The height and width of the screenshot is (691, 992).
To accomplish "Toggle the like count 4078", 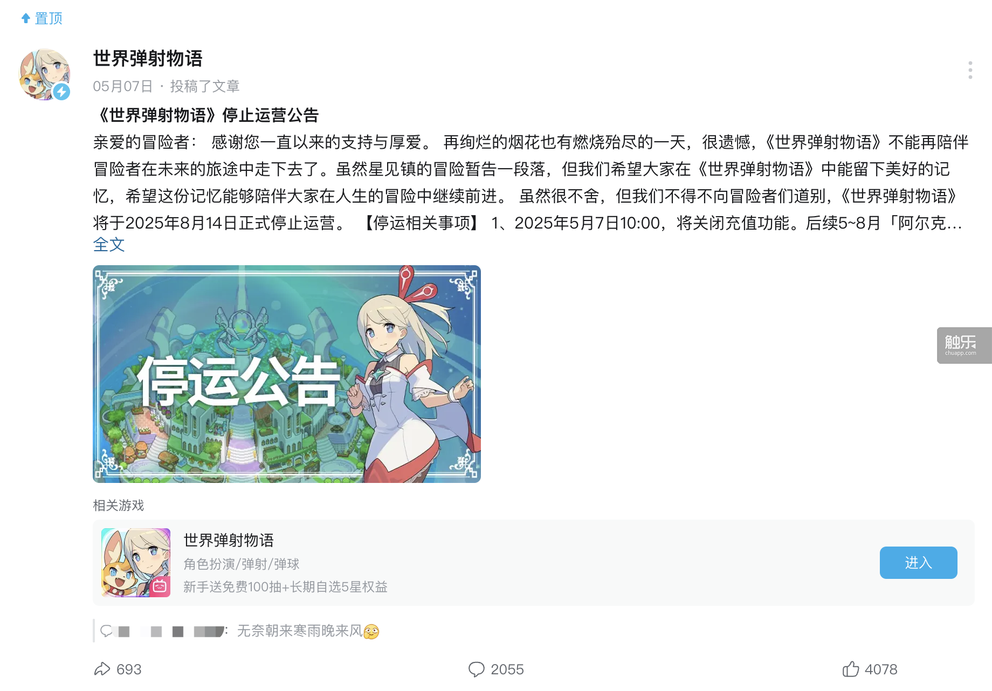I will (x=881, y=669).
